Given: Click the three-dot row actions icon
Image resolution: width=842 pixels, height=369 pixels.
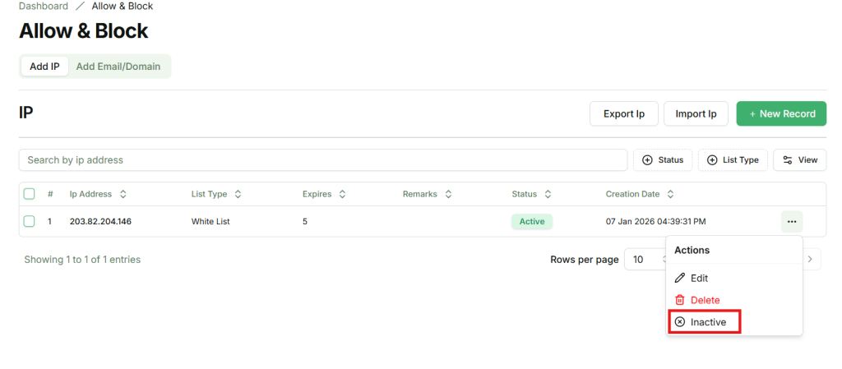Looking at the screenshot, I should 791,221.
